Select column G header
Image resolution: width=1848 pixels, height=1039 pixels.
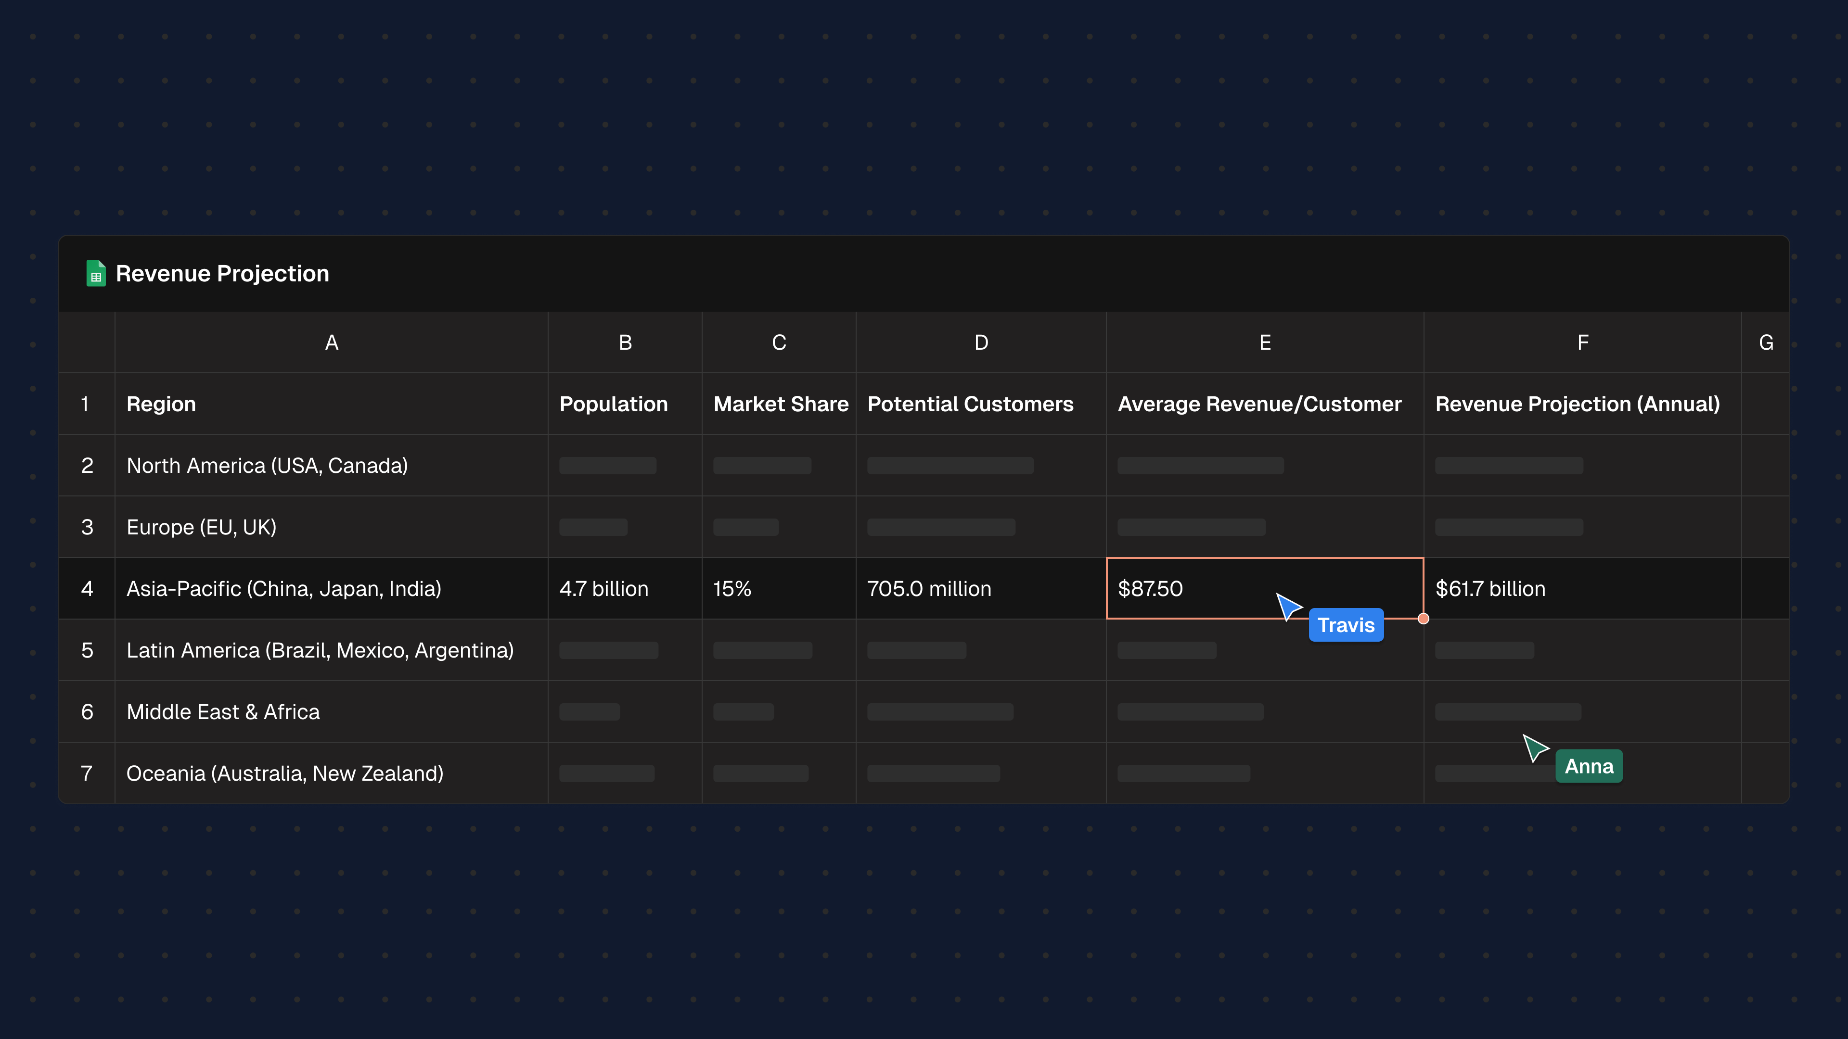[x=1766, y=342]
